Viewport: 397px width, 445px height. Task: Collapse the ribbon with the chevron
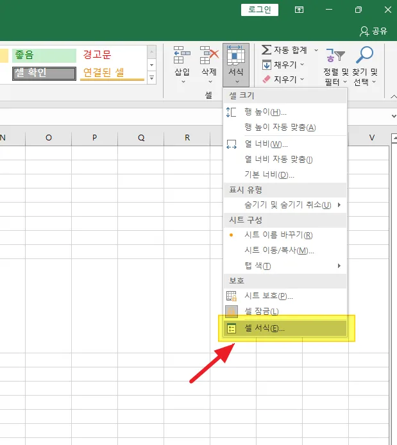coord(394,97)
